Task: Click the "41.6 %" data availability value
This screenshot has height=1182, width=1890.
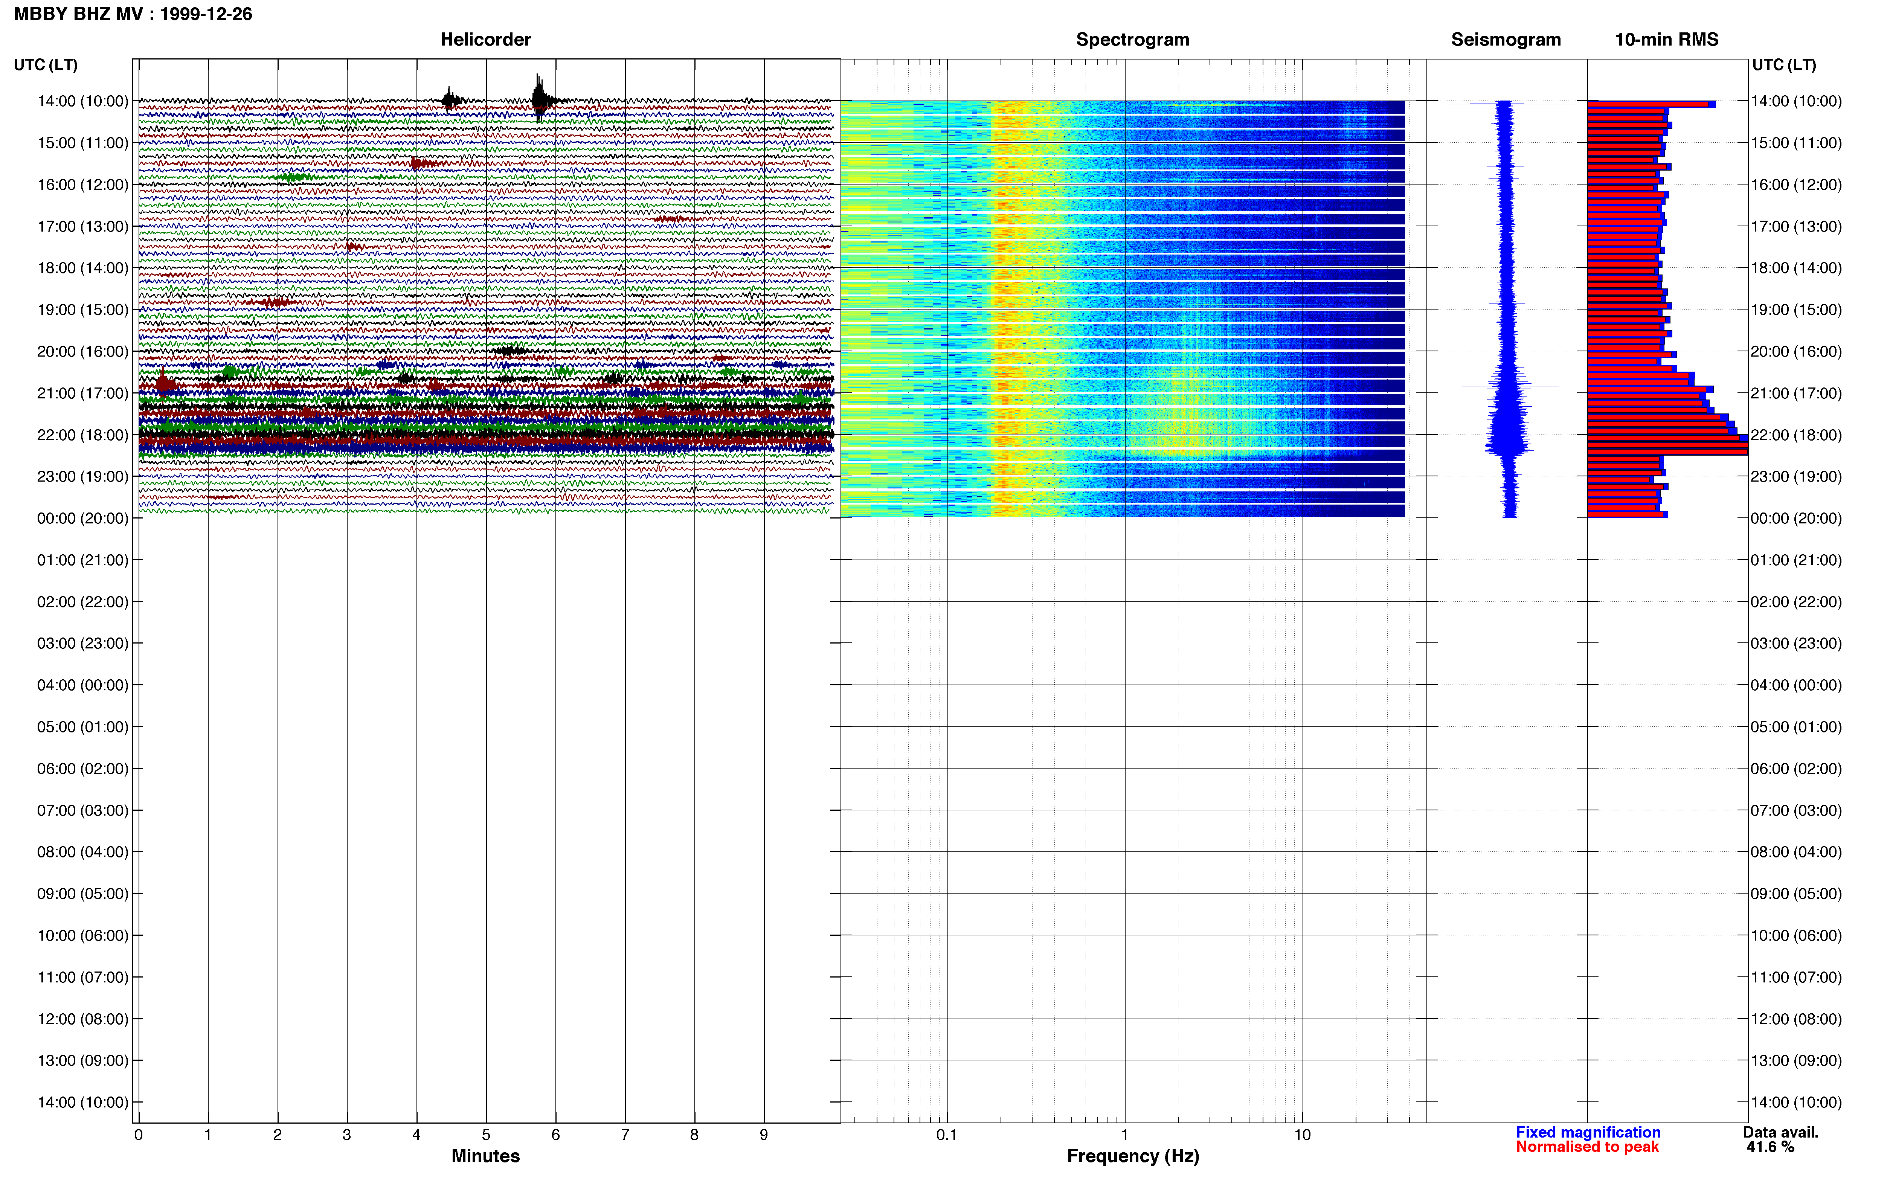Action: click(x=1770, y=1147)
